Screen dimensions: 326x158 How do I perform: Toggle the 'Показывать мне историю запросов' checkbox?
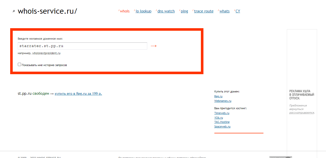coord(20,65)
